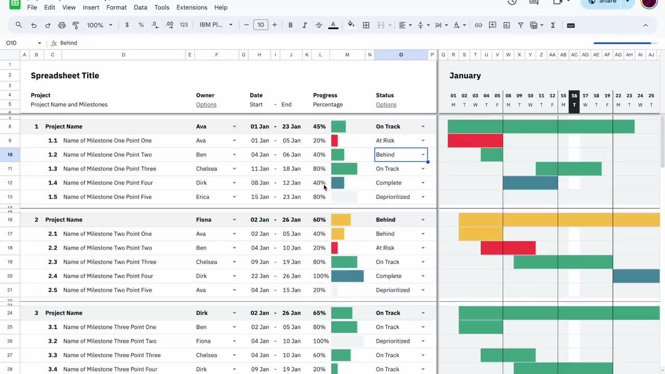Apply strikethrough to the cell text
The image size is (665, 374).
tap(318, 24)
